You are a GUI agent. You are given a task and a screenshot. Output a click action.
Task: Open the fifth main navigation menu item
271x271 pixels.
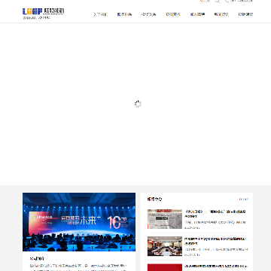197,14
